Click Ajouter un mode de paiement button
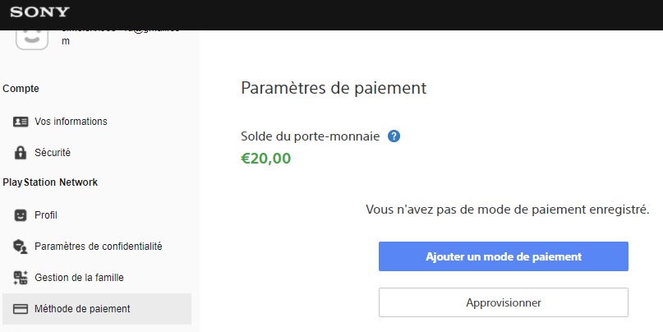Image resolution: width=663 pixels, height=332 pixels. tap(503, 256)
